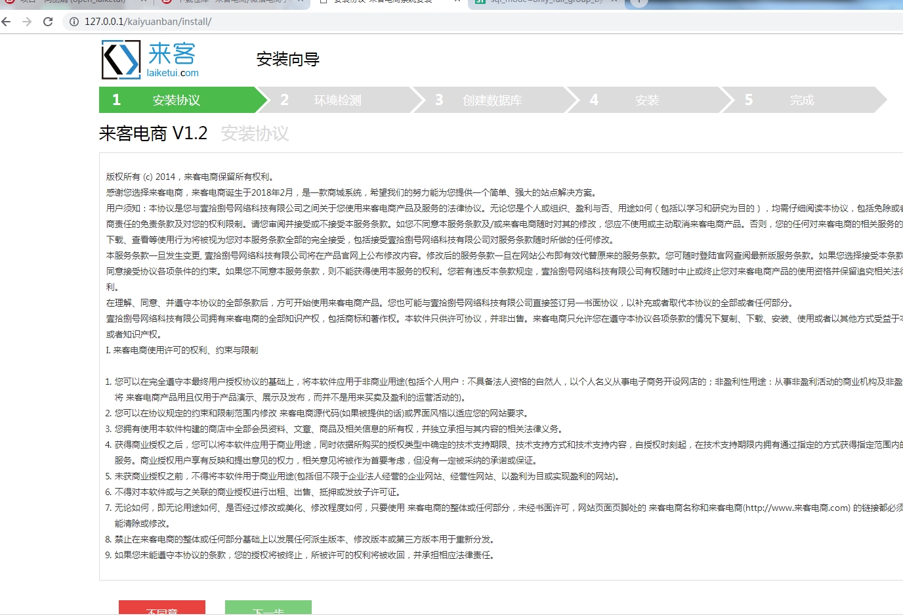Click clause 6 beginning 不得对本软件或与之关联的商业授权

coord(253,492)
